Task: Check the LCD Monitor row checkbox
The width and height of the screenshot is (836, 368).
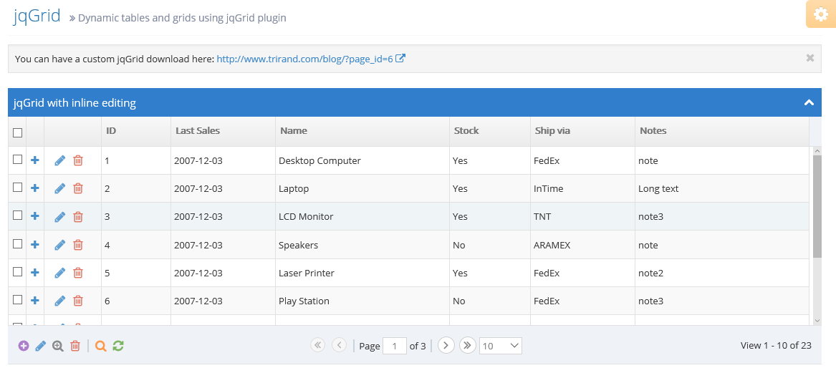Action: (x=18, y=216)
